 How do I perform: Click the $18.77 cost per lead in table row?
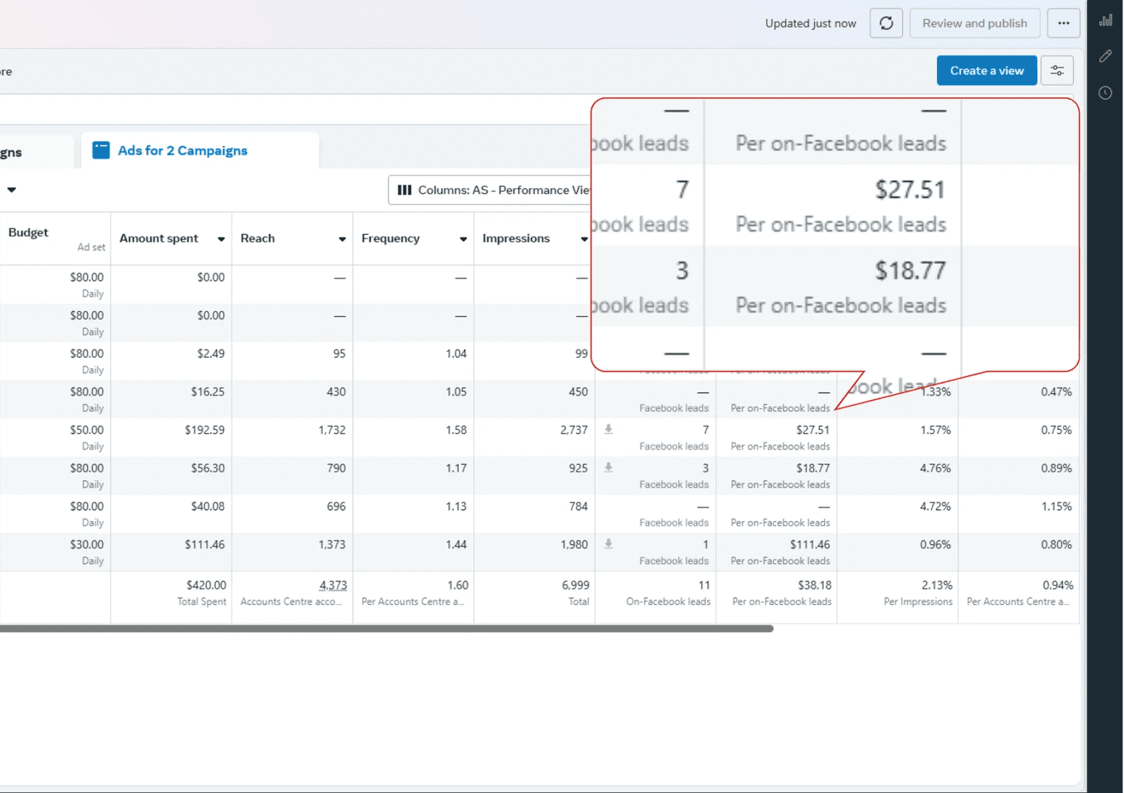(x=813, y=468)
